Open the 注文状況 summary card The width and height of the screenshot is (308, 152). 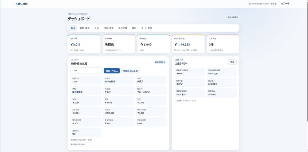coord(223,44)
